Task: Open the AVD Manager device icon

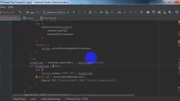Action: click(x=165, y=12)
